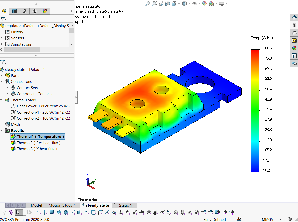Viewport: 298px width, 222px height.
Task: Open the Appearances tab in task pane
Action: click(294, 48)
